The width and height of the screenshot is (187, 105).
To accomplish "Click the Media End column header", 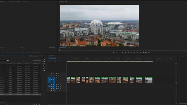I will pos(27,63).
